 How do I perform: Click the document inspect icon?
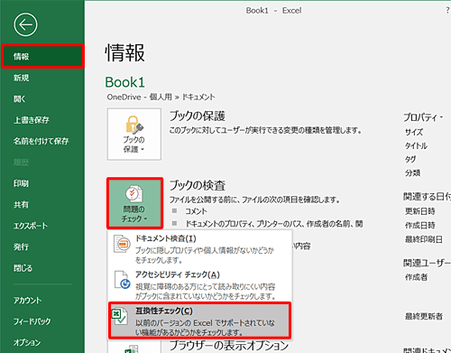pos(122,244)
